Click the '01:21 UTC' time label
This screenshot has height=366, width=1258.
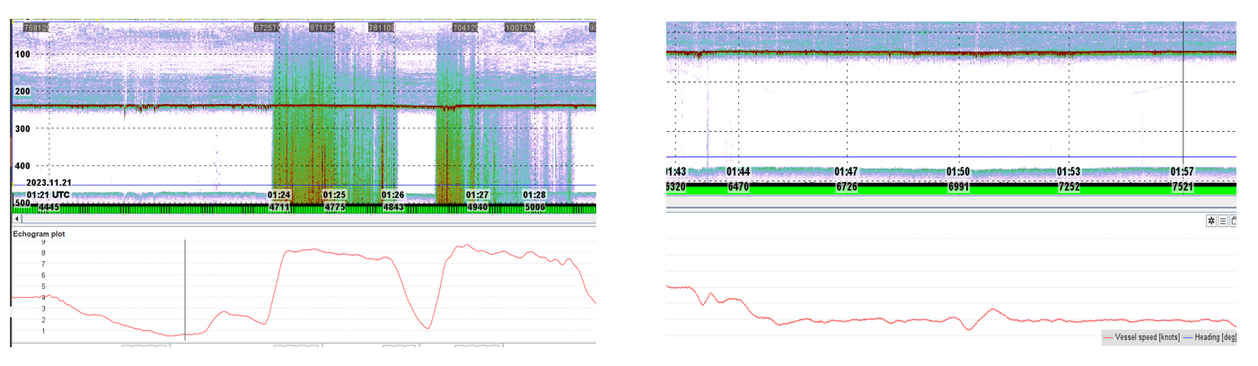[x=48, y=195]
